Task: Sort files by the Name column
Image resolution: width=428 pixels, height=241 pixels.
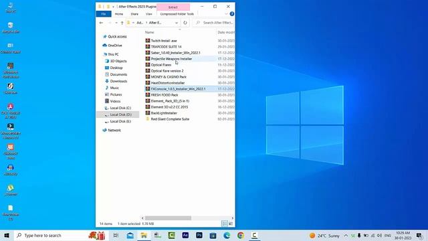Action: [150, 32]
